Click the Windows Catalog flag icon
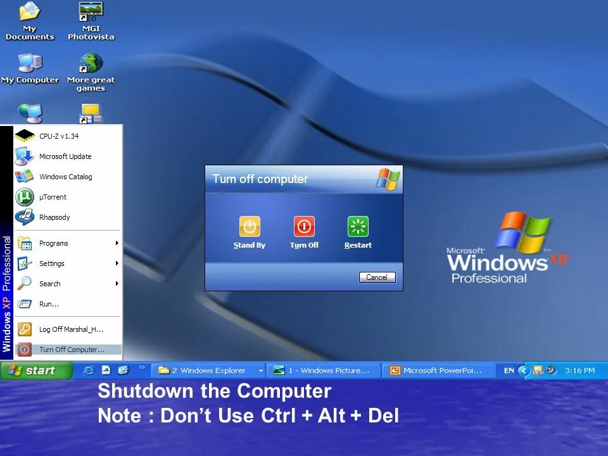 point(25,177)
